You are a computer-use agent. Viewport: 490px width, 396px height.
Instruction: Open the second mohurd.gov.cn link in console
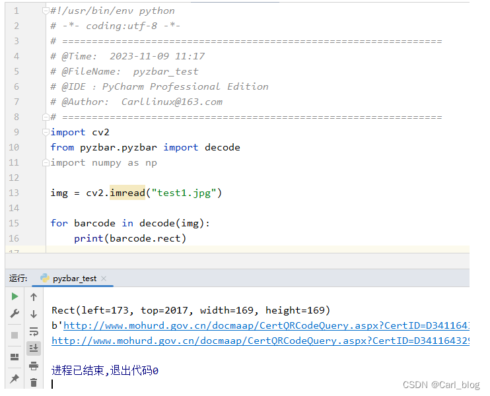click(x=260, y=341)
